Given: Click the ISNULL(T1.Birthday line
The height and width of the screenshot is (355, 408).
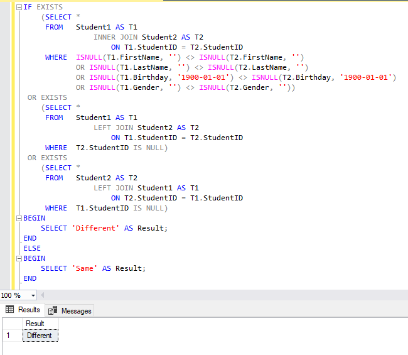Looking at the screenshot, I should [236, 77].
